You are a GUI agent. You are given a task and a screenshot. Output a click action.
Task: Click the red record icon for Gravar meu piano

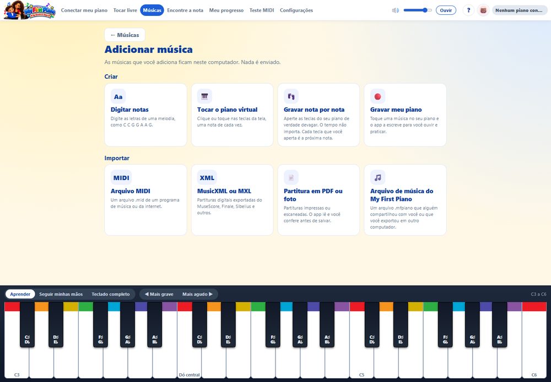(378, 96)
